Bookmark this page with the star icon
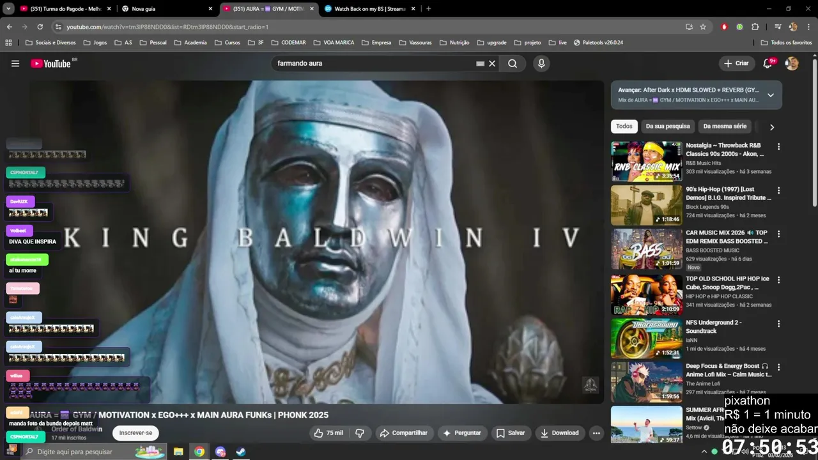Screen dimensions: 818x460 703,27
